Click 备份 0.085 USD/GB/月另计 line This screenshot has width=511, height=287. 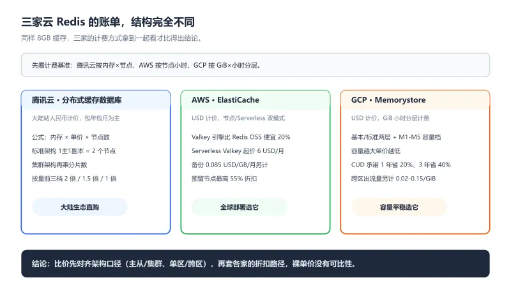pos(230,165)
